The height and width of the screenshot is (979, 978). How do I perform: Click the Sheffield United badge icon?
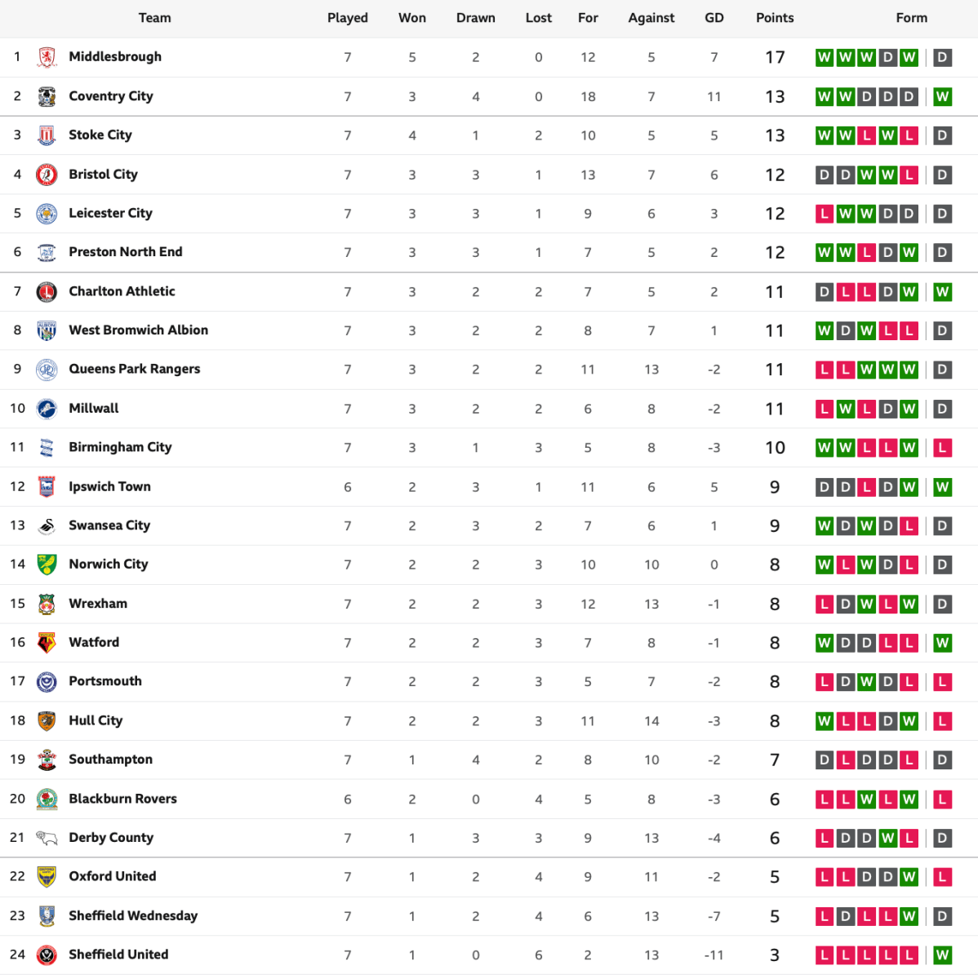[47, 955]
